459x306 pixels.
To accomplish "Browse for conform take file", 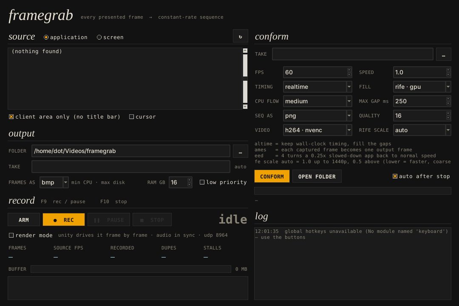I will pyautogui.click(x=443, y=54).
